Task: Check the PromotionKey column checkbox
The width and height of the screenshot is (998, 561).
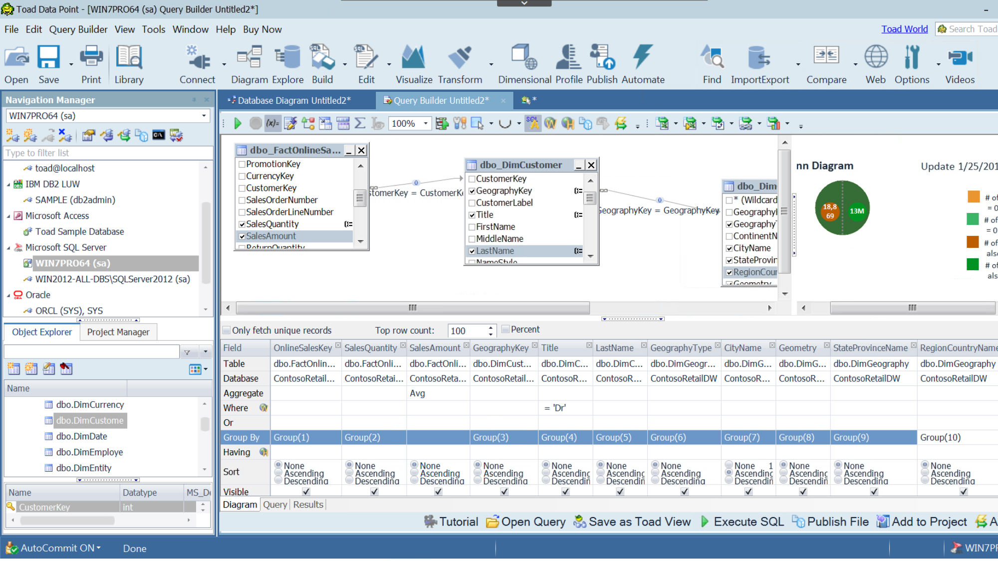Action: [242, 164]
